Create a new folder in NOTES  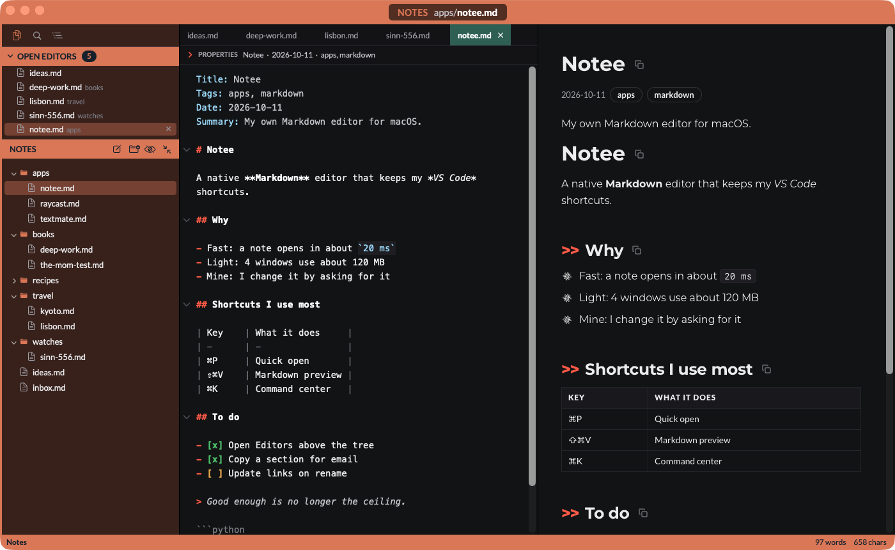tap(134, 149)
